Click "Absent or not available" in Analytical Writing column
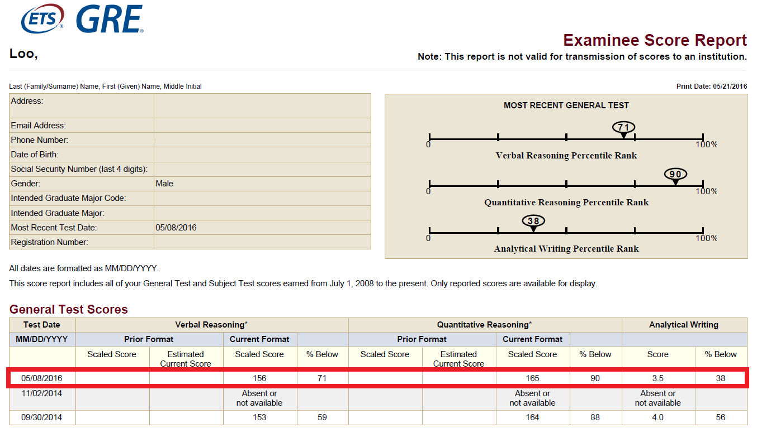Image resolution: width=757 pixels, height=428 pixels. [x=658, y=398]
